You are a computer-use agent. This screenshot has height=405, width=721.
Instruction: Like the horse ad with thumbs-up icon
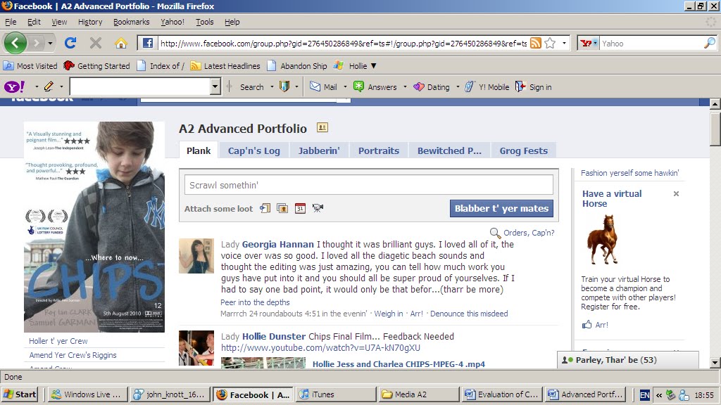point(587,325)
